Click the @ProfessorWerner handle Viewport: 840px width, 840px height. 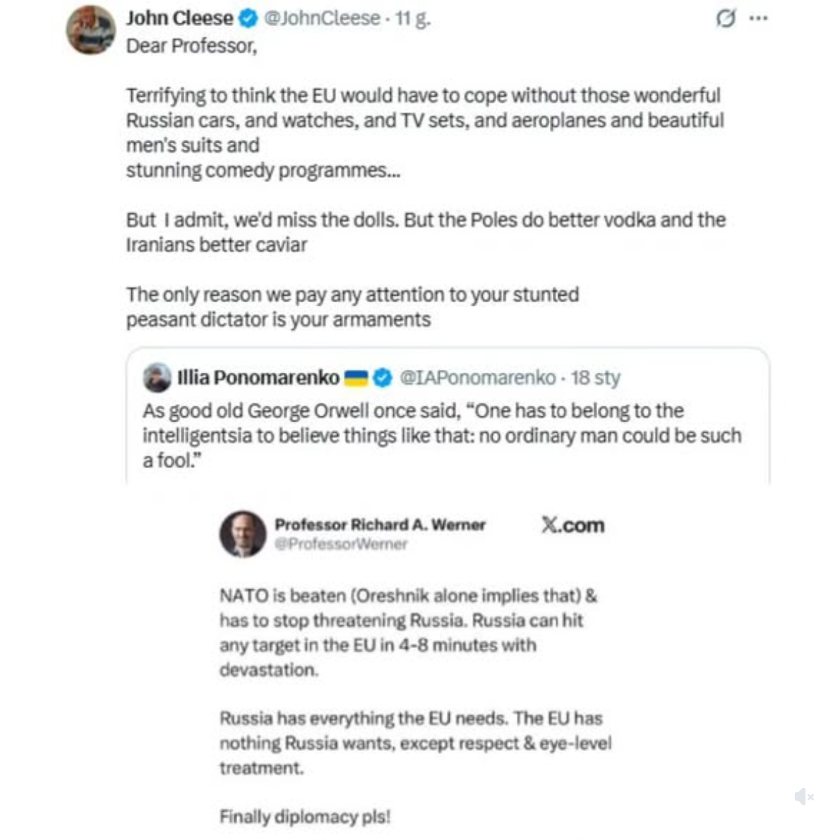click(x=340, y=544)
